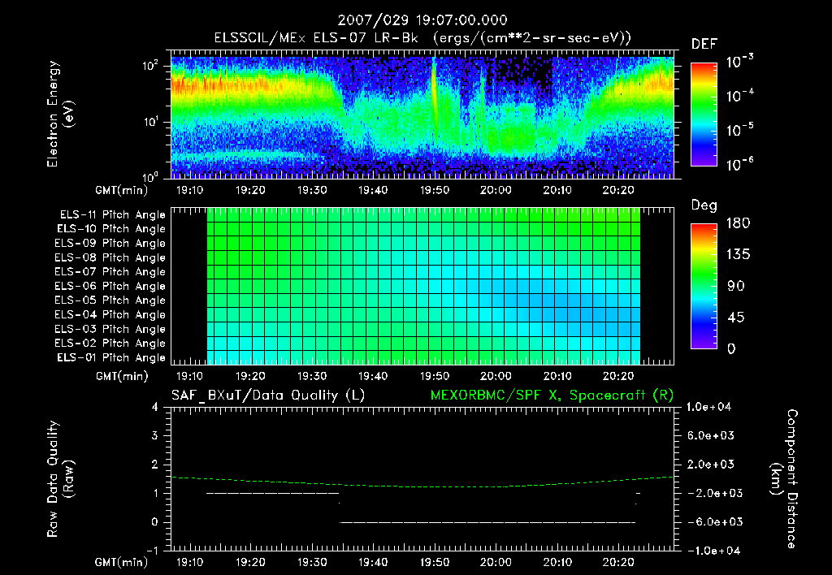The width and height of the screenshot is (832, 575).
Task: Click the DEF label above the top color bar
Action: pyautogui.click(x=704, y=45)
